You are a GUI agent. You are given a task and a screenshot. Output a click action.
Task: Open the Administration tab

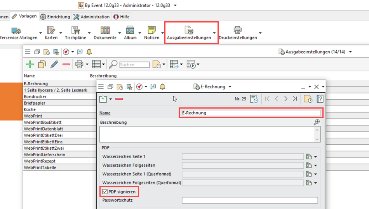91,17
